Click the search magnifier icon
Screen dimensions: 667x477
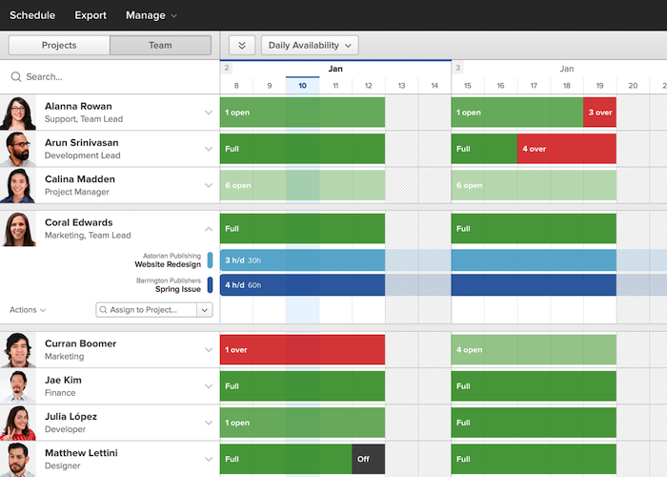[x=16, y=76]
